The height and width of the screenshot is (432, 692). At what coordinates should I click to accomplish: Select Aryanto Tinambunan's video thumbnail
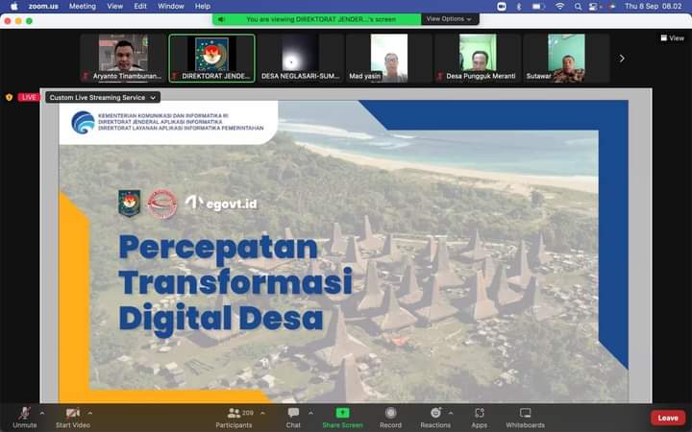click(x=123, y=58)
